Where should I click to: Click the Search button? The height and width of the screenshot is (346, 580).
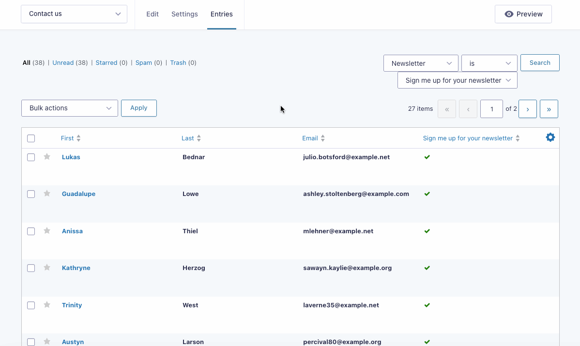coord(539,62)
